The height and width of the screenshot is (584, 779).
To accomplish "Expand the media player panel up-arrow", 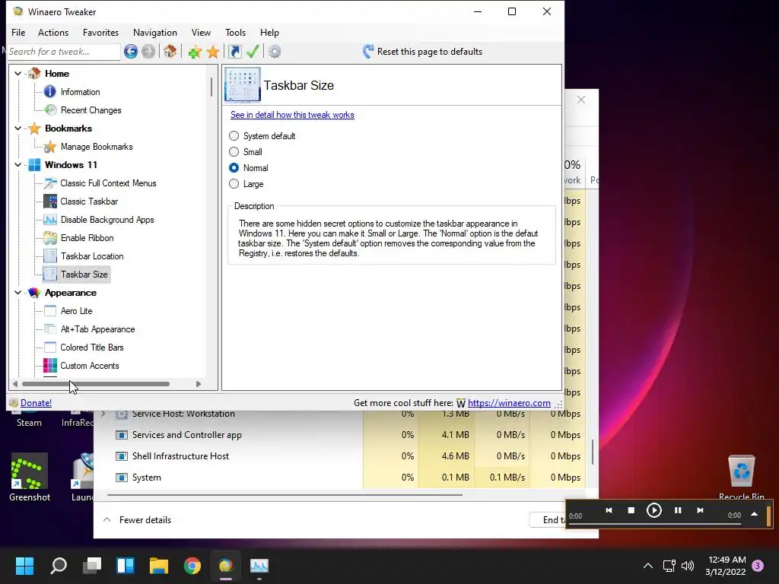I will (x=754, y=514).
